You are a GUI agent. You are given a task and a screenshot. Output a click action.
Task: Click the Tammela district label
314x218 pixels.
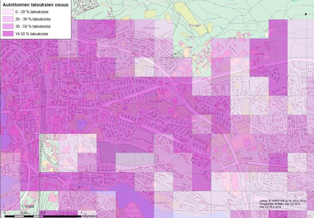point(70,82)
